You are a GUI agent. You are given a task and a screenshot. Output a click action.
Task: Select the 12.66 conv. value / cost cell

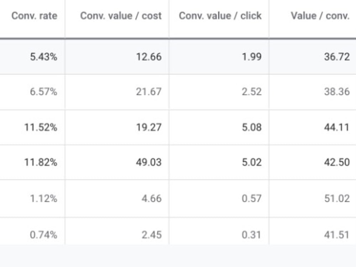click(149, 57)
